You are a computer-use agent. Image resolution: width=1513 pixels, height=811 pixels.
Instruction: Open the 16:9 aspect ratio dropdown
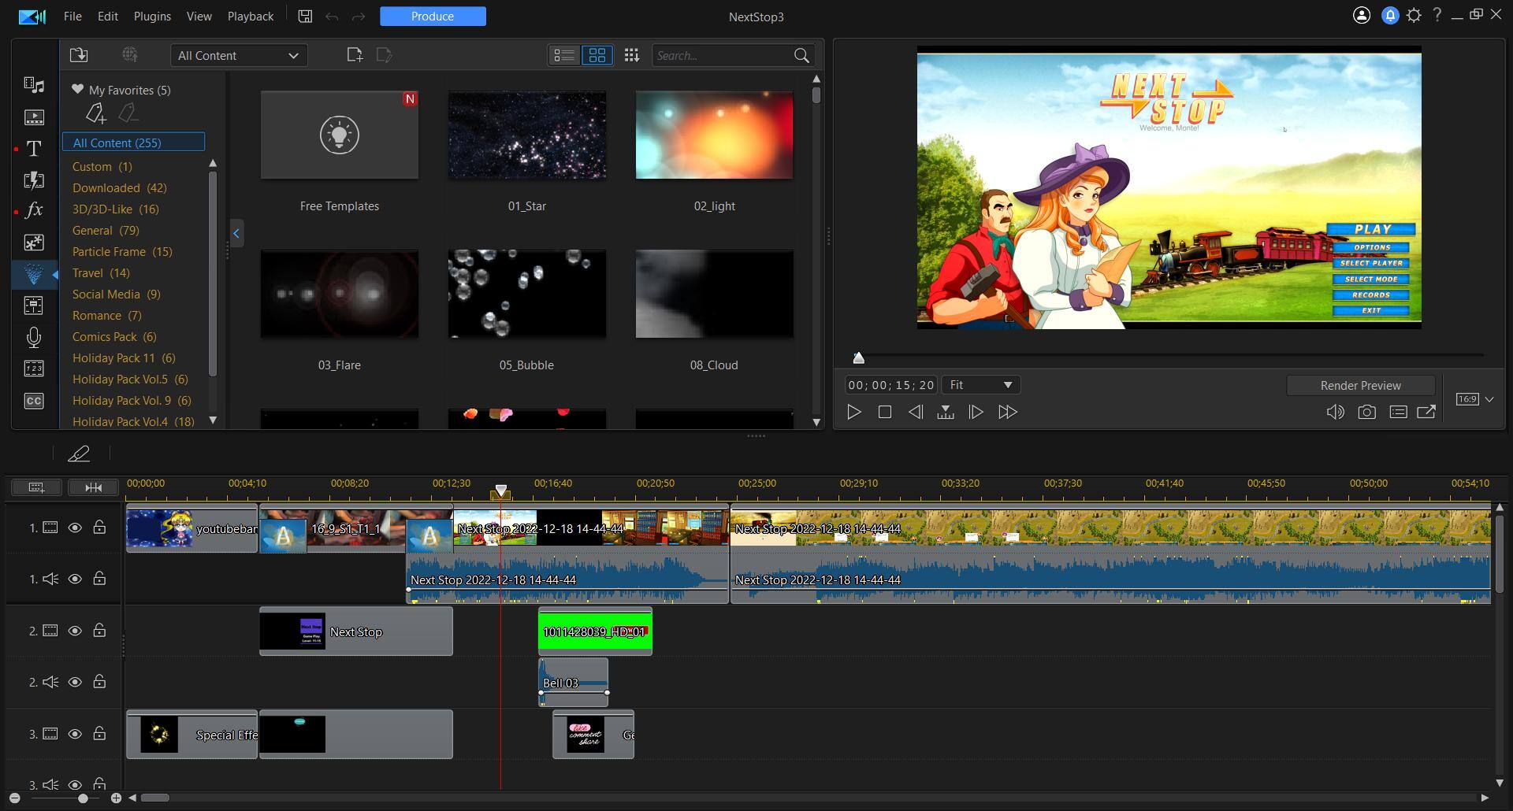1474,399
